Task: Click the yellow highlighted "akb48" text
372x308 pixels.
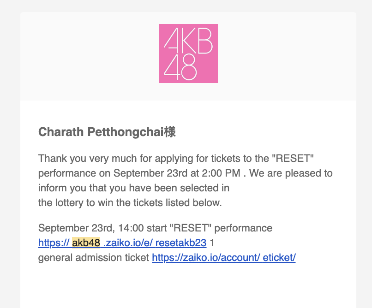Action: pyautogui.click(x=86, y=243)
